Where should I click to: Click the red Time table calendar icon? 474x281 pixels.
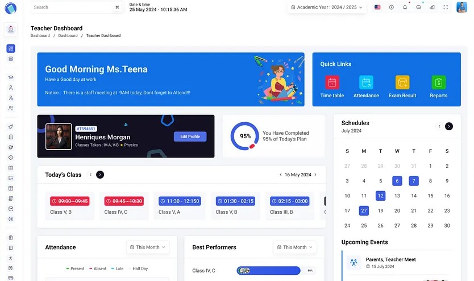point(332,82)
